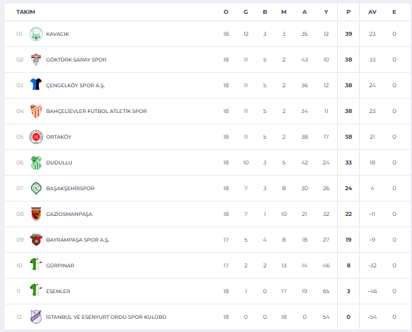This screenshot has width=412, height=332.
Task: Open the KAVACIK team link
Action: pyautogui.click(x=57, y=34)
